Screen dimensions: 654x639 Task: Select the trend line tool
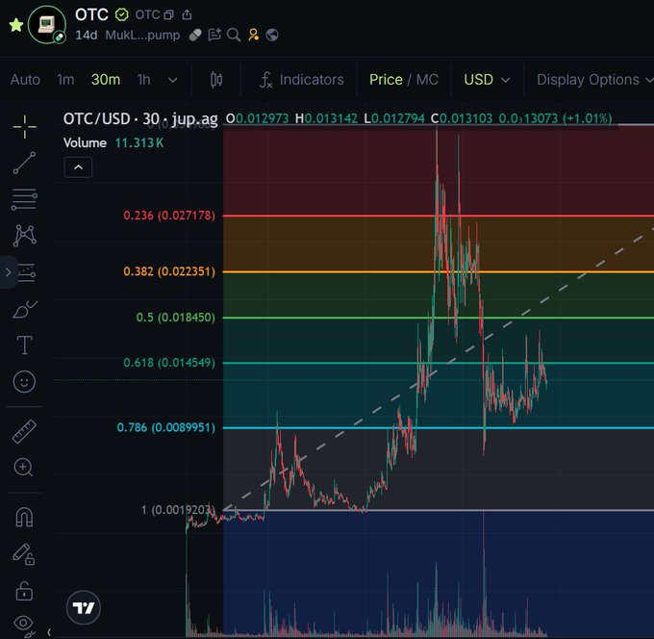point(25,163)
